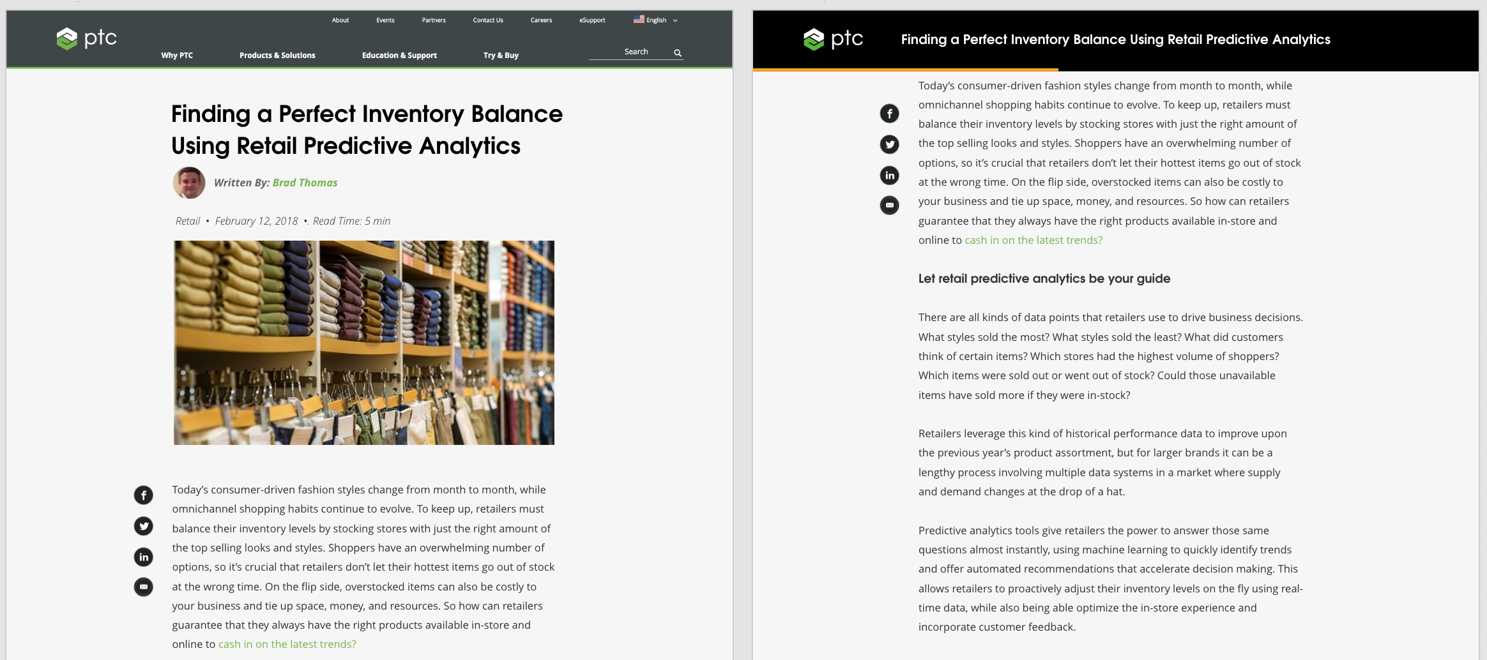The image size is (1487, 660).
Task: Open left page 'cash in on the latest trends?' link
Action: (287, 644)
